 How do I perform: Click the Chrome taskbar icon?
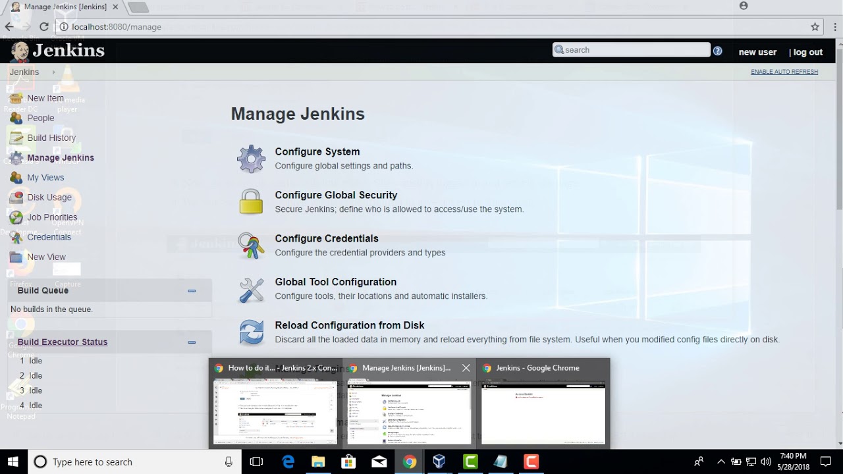tap(409, 461)
